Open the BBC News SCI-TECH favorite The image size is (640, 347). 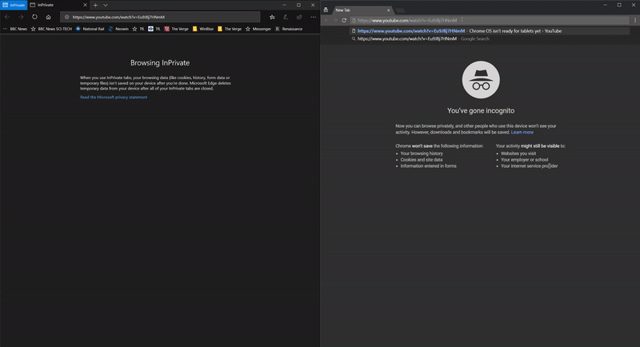[51, 29]
